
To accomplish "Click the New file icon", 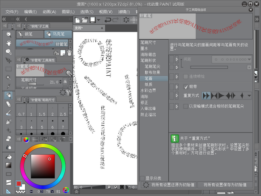I will click(x=77, y=20).
